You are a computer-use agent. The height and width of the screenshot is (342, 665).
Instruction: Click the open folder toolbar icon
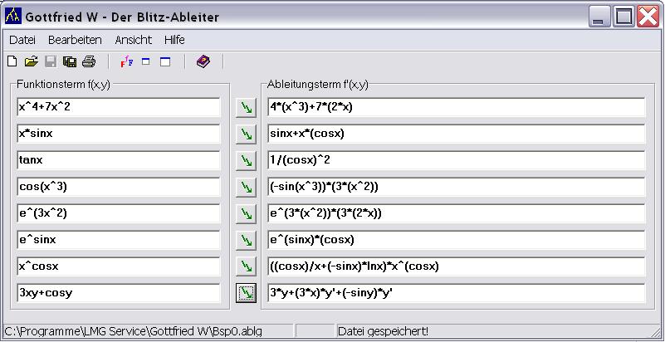coord(32,61)
